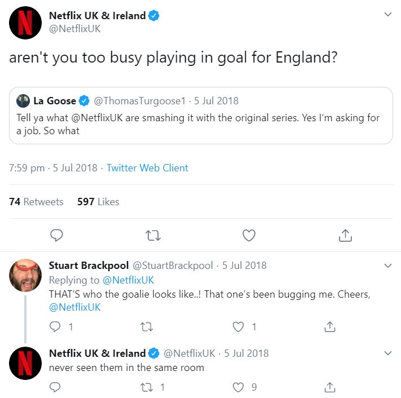Open Stuart Brackpool's profile picture
This screenshot has width=401, height=398.
click(x=25, y=276)
